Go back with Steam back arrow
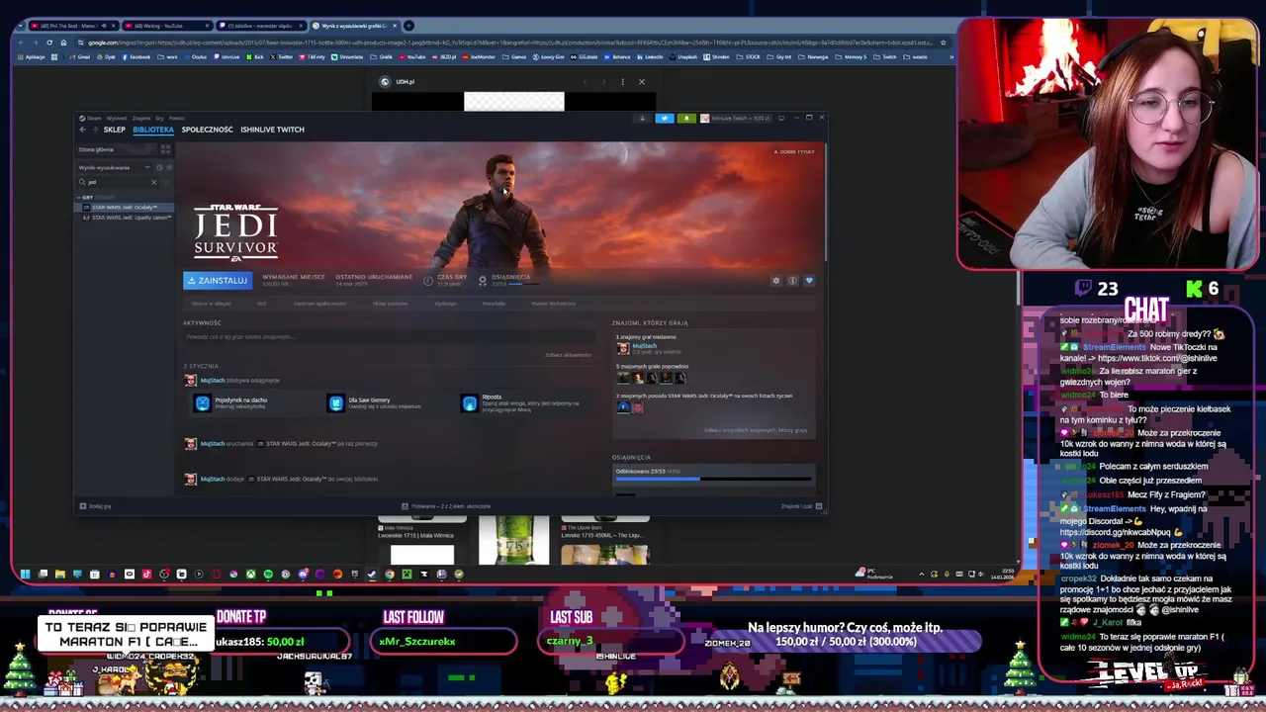 pos(83,130)
